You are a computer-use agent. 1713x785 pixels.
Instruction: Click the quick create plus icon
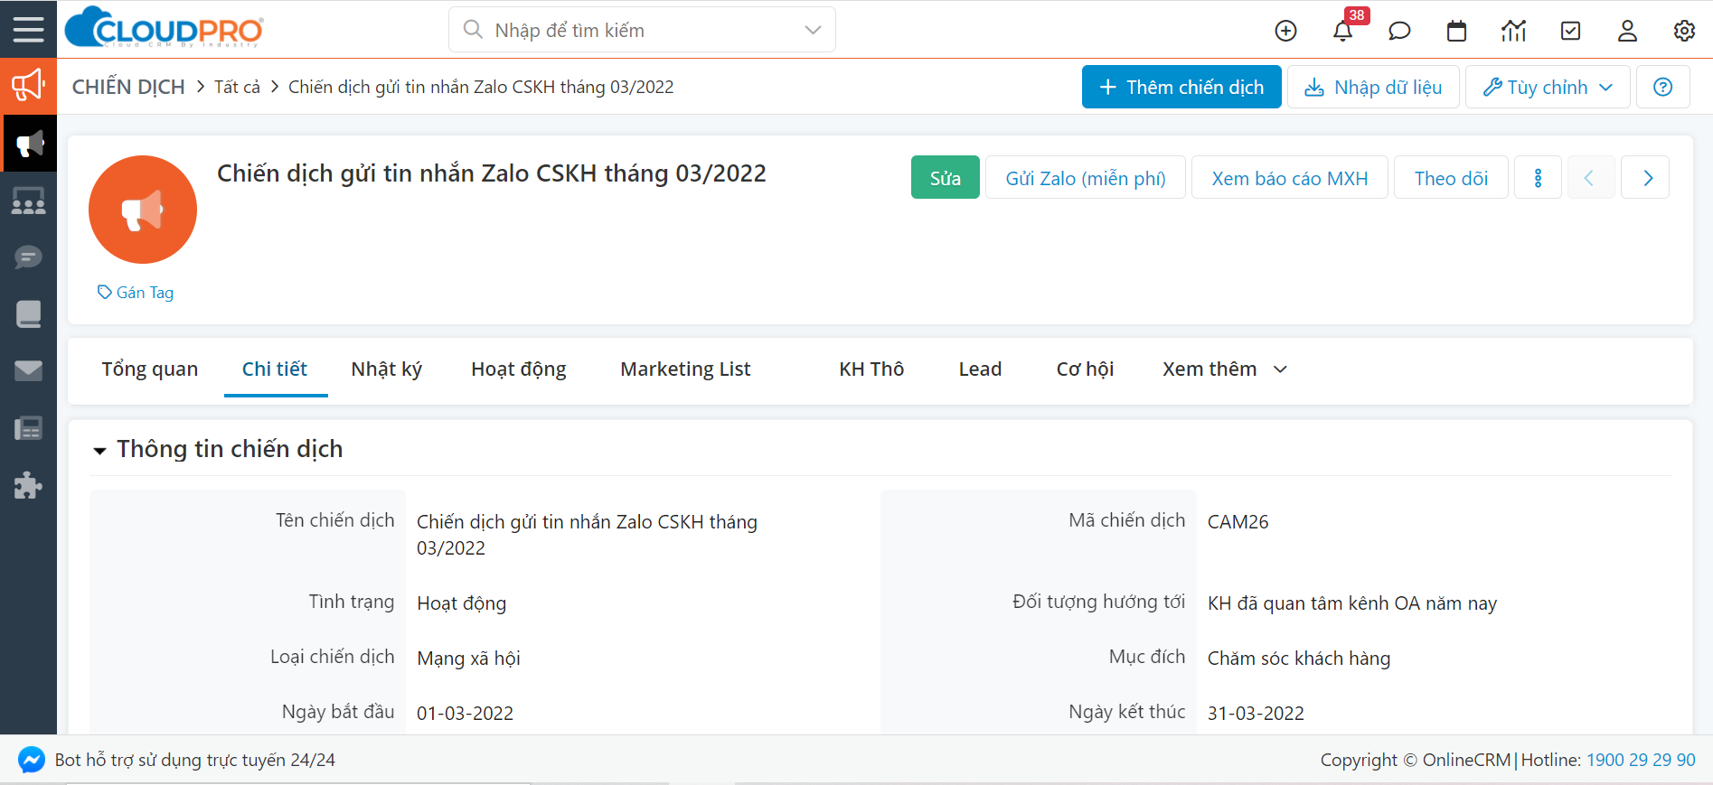(1285, 31)
